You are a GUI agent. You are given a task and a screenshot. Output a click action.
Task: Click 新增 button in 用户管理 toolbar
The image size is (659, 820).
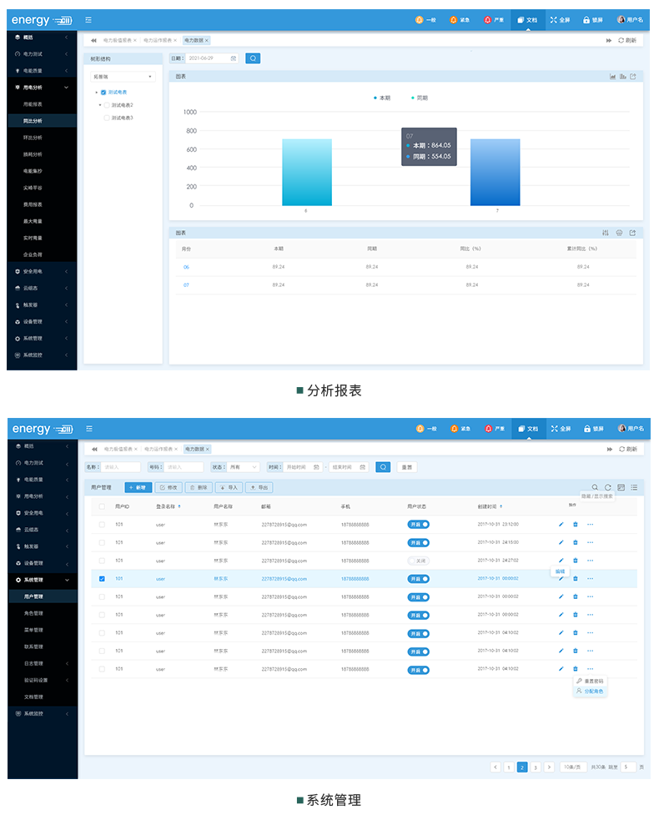[x=138, y=487]
